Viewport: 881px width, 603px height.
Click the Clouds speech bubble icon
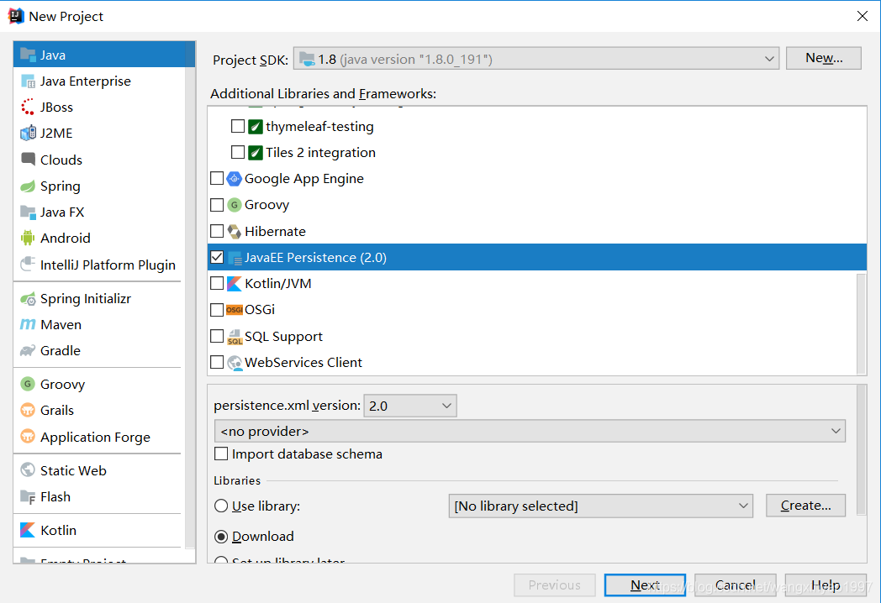point(28,160)
